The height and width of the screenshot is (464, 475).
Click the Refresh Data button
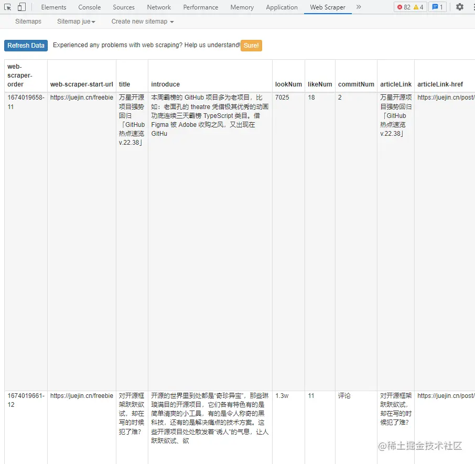(x=26, y=46)
